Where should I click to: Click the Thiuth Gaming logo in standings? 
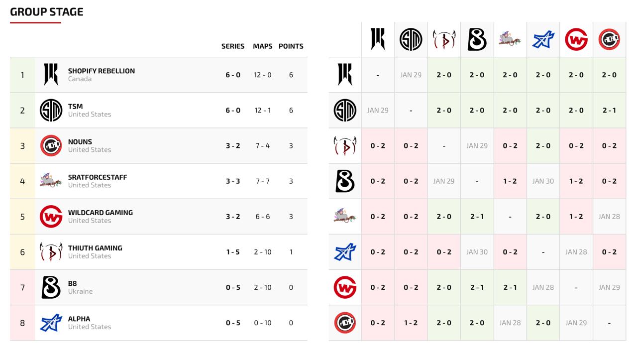pyautogui.click(x=51, y=252)
